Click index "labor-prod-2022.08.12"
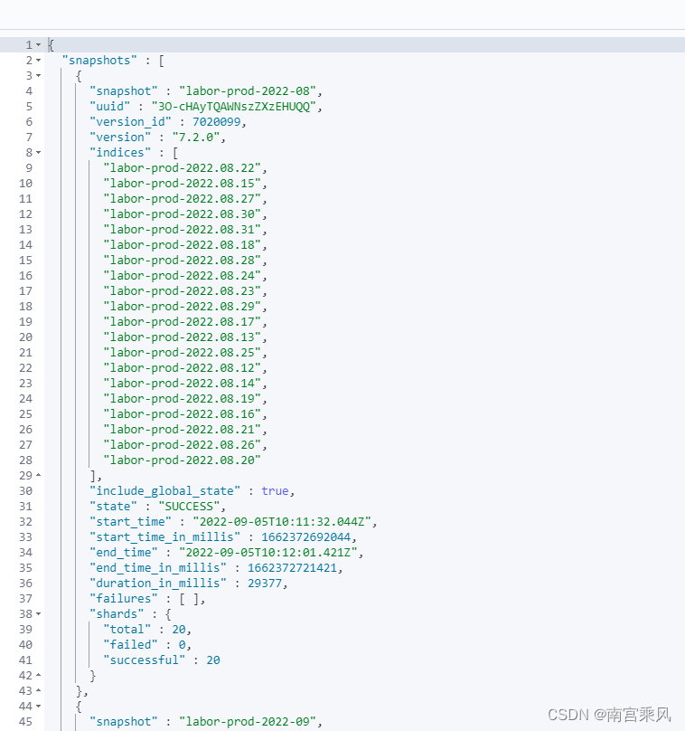Screen dimensions: 685x731 183,368
